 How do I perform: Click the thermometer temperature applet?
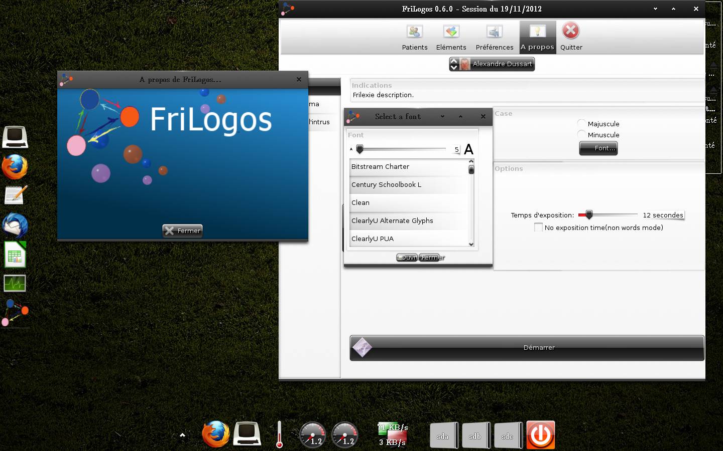[279, 434]
